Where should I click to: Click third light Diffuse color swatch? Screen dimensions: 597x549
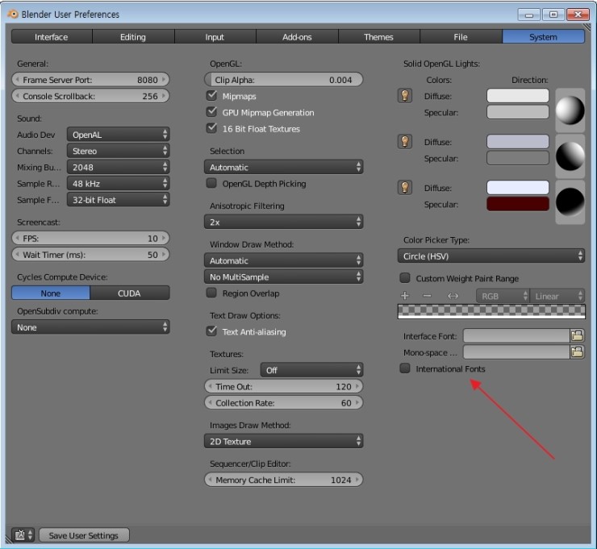(x=518, y=188)
